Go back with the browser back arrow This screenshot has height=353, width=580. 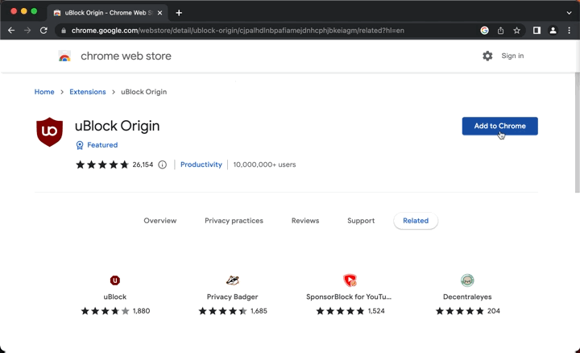(x=11, y=31)
